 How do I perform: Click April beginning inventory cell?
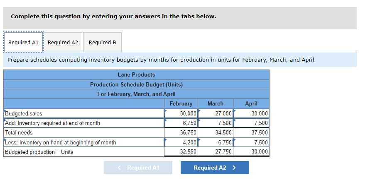point(252,142)
